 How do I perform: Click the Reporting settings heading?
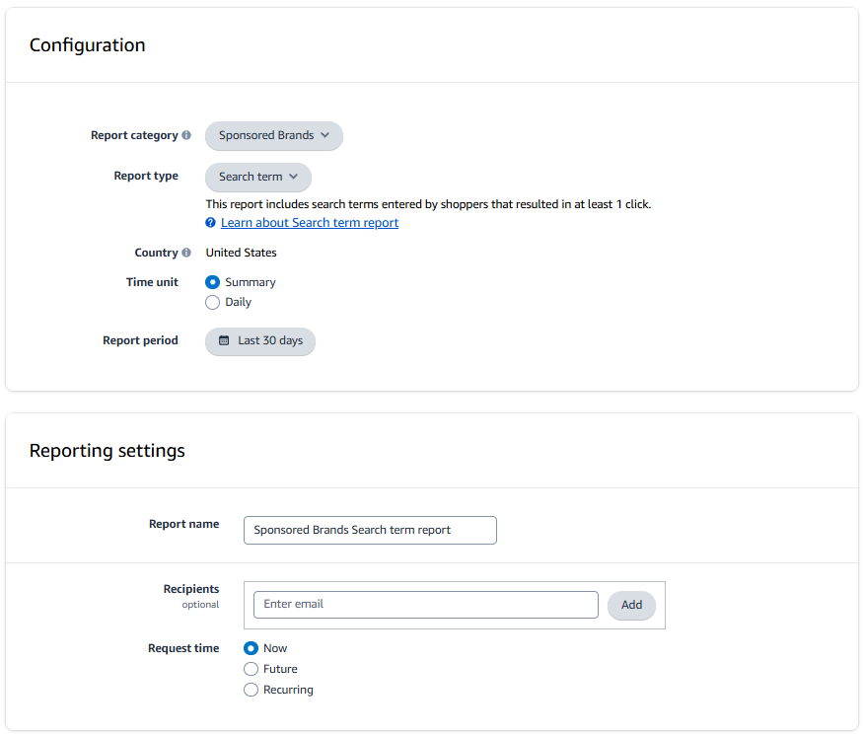[107, 451]
